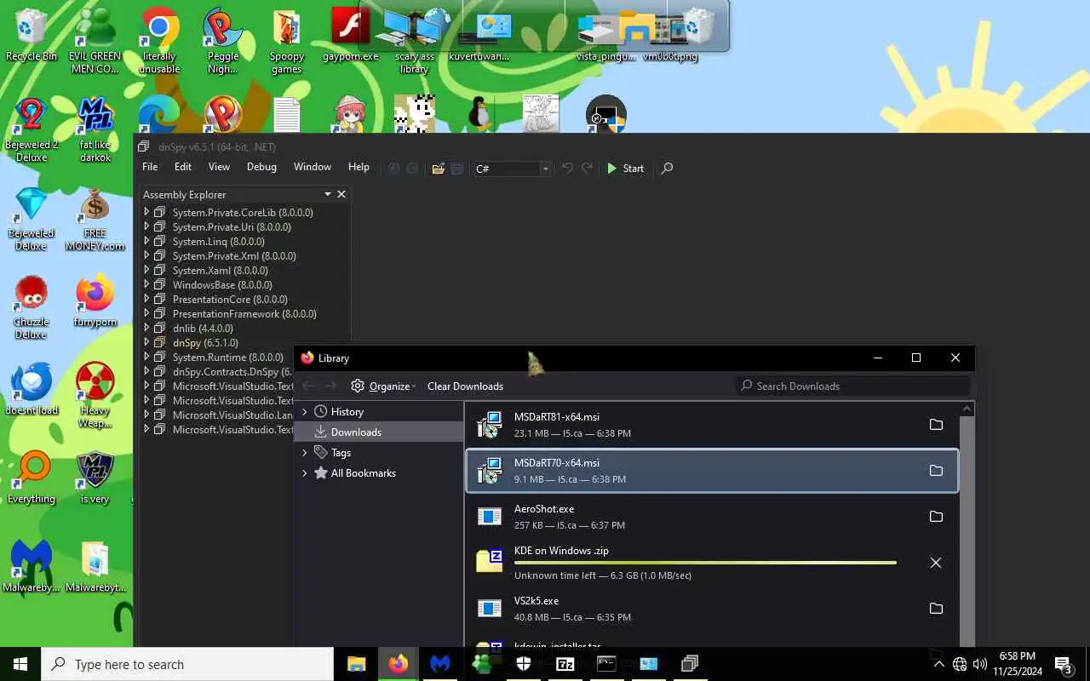Screen dimensions: 1090x681
Task: Open the dnSpy Edit menu
Action: click(x=183, y=167)
